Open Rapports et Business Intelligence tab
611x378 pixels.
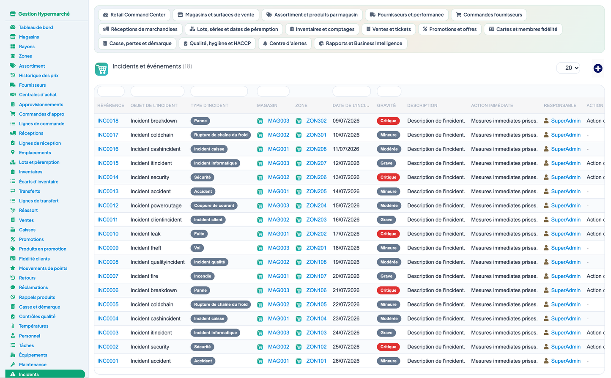tap(360, 44)
